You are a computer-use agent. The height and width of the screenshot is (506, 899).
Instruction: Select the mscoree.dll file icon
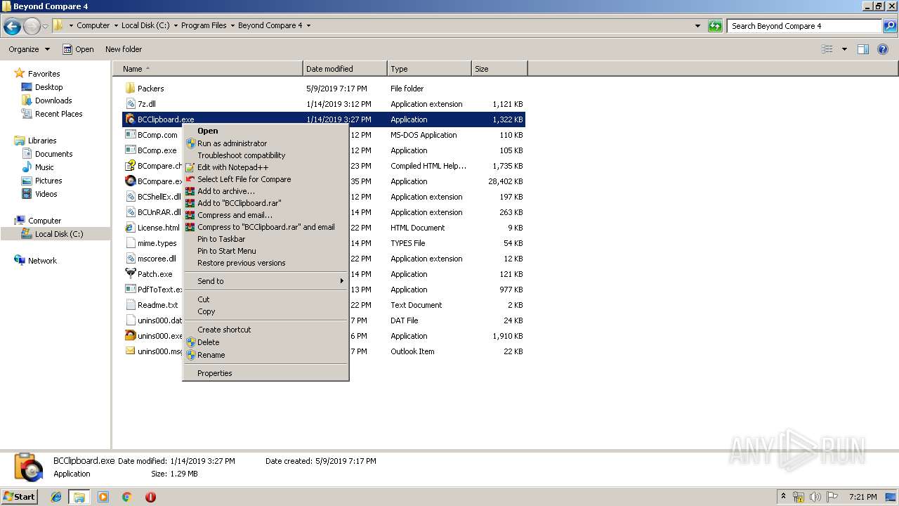point(130,259)
